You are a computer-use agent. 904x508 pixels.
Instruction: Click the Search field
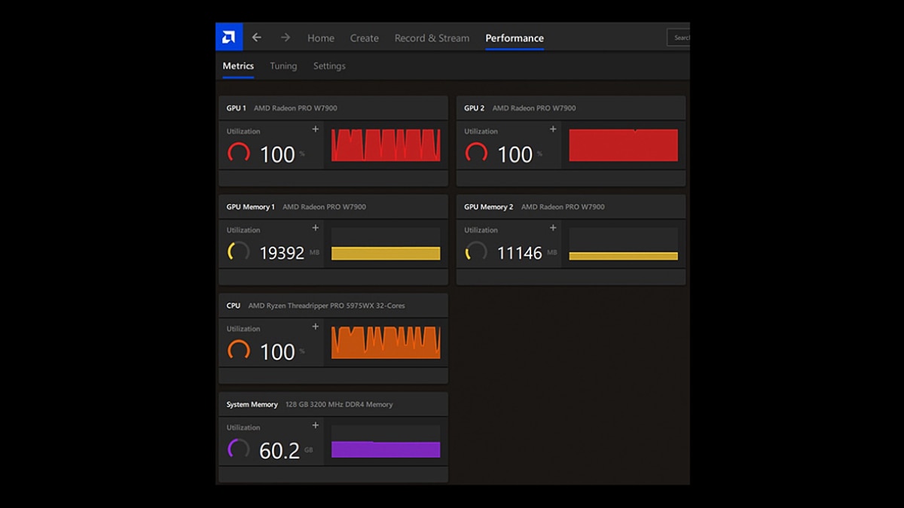678,38
